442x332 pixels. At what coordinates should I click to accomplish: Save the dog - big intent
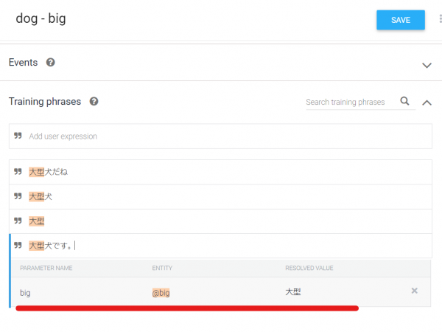point(401,20)
